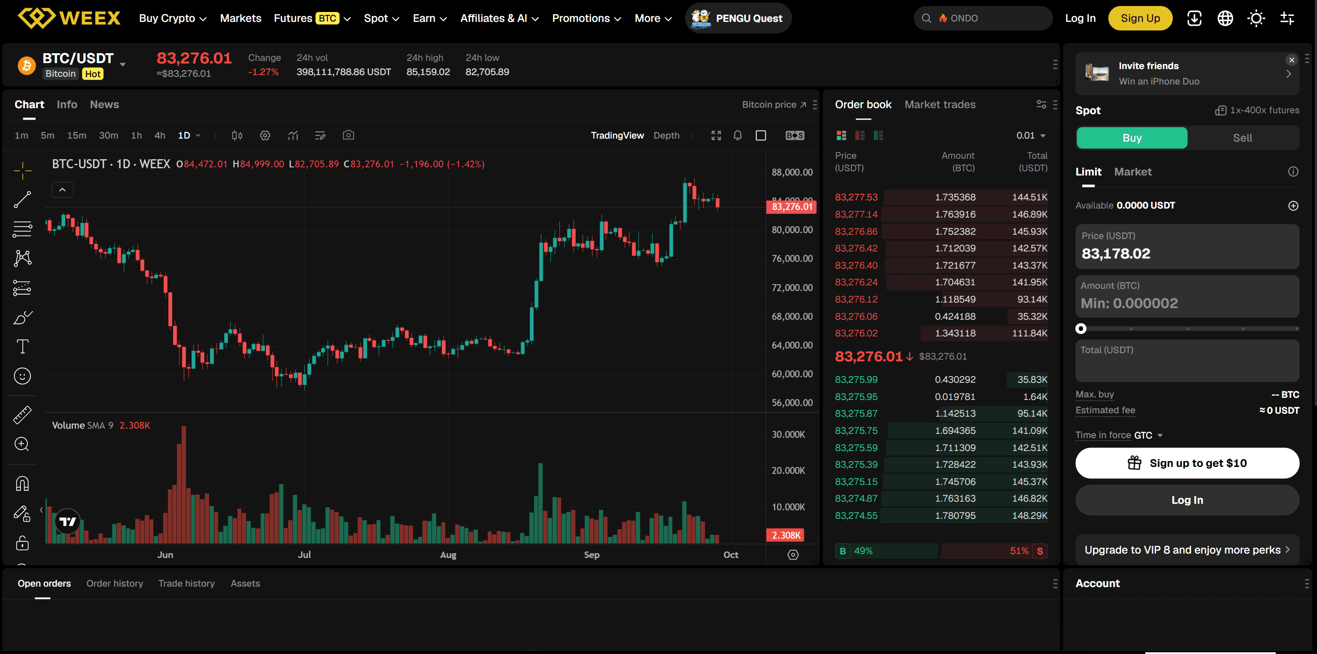Activate the zoom in tool
This screenshot has height=654, width=1317.
(x=22, y=444)
